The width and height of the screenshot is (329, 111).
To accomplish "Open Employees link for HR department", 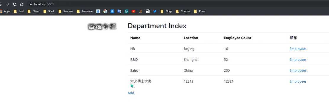I will (298, 49).
